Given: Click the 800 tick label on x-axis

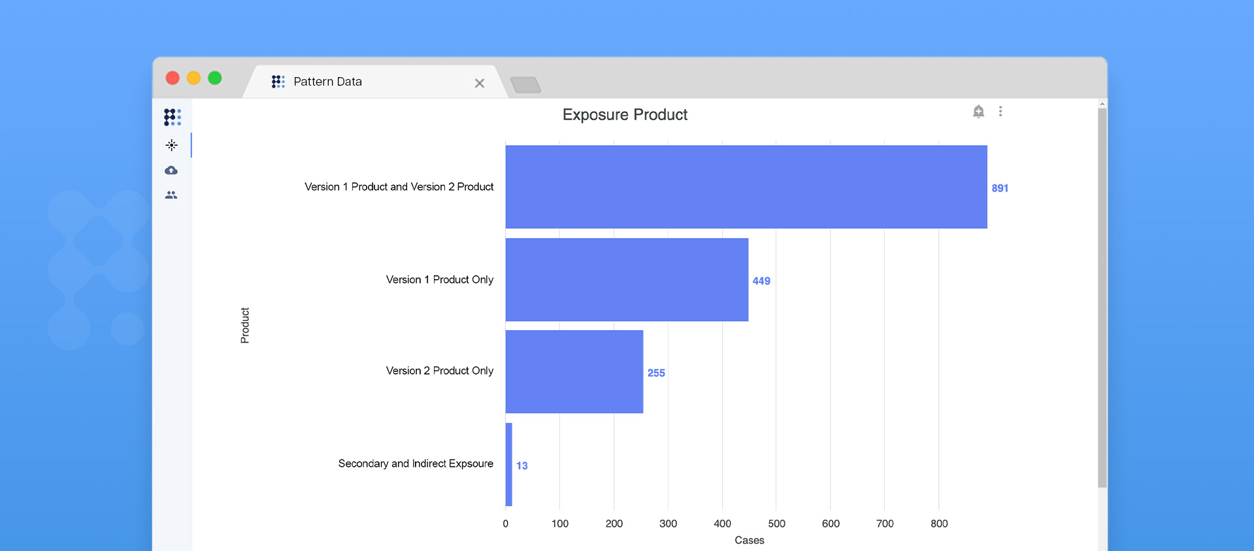Looking at the screenshot, I should [939, 524].
